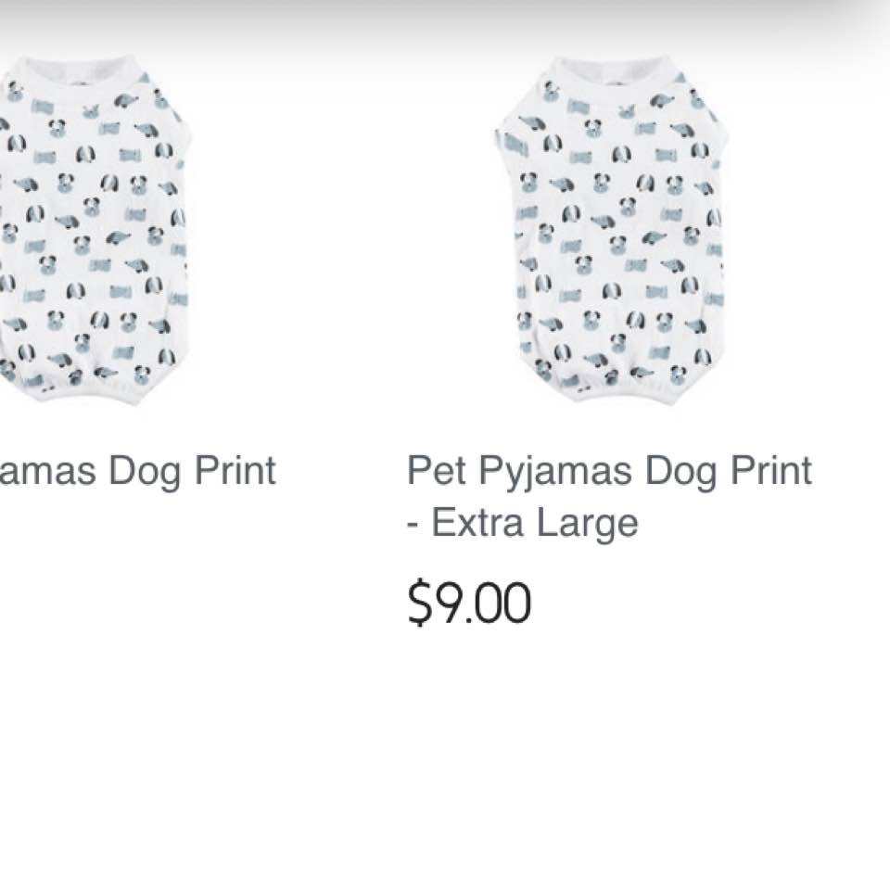
Task: Select the $9.00 price label
Action: click(469, 603)
